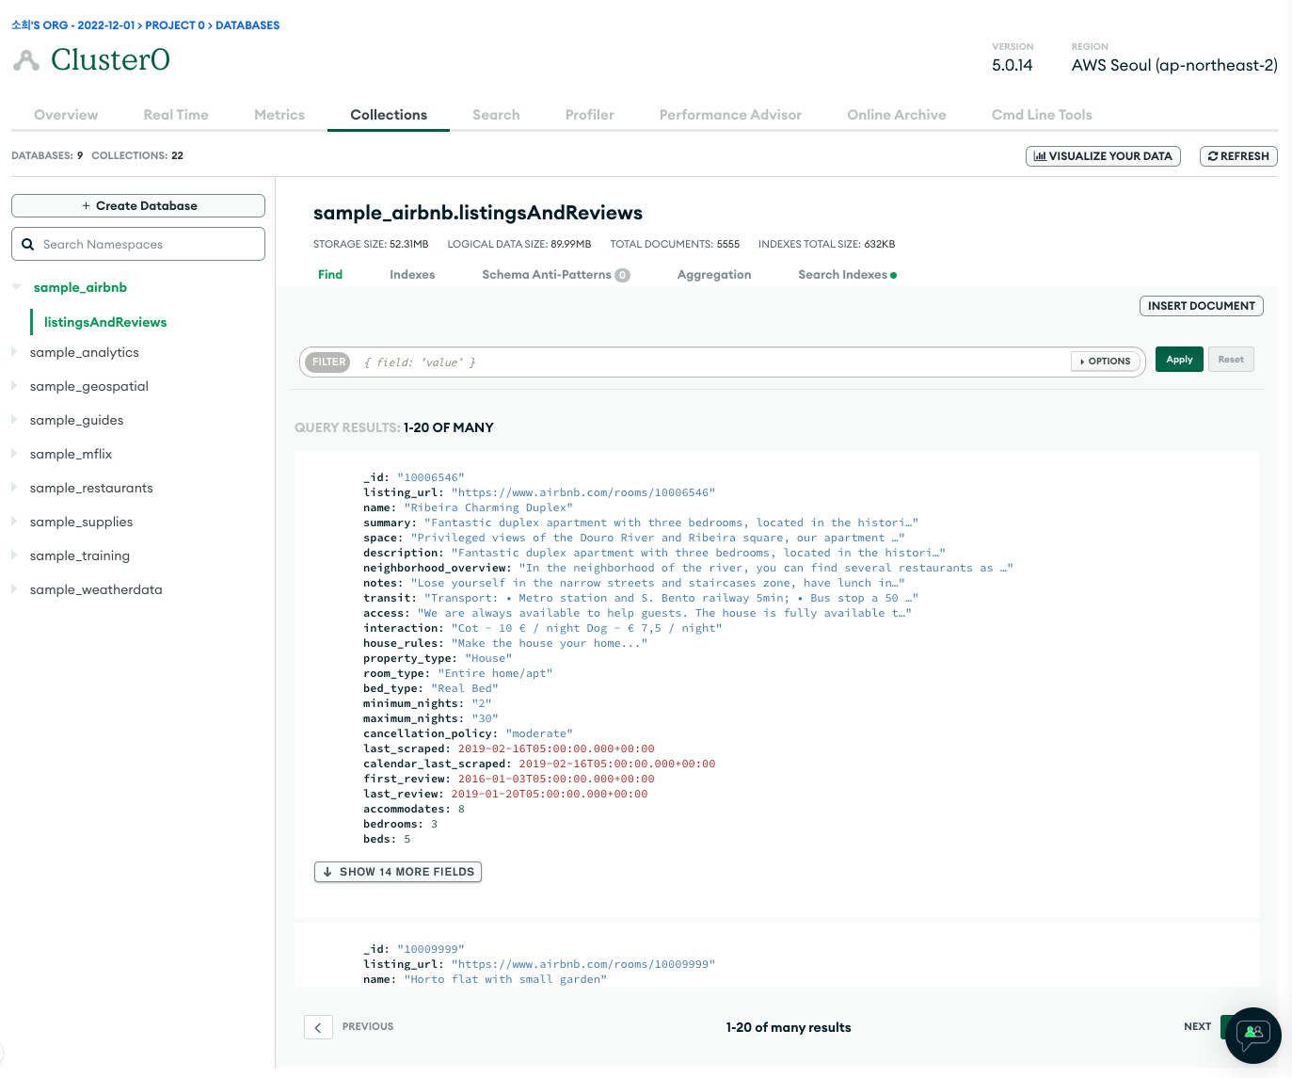
Task: Open the Performance Advisor tab
Action: click(x=730, y=115)
